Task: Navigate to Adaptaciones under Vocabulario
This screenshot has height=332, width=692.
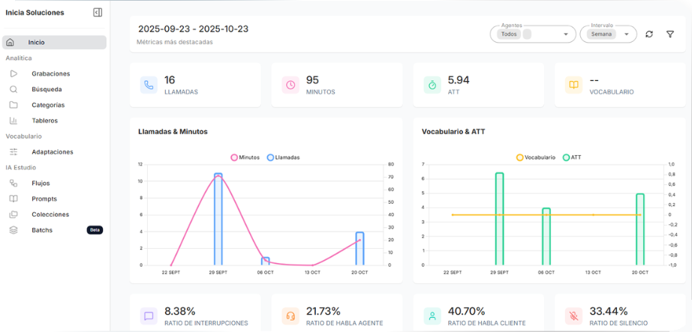Action: pos(53,152)
